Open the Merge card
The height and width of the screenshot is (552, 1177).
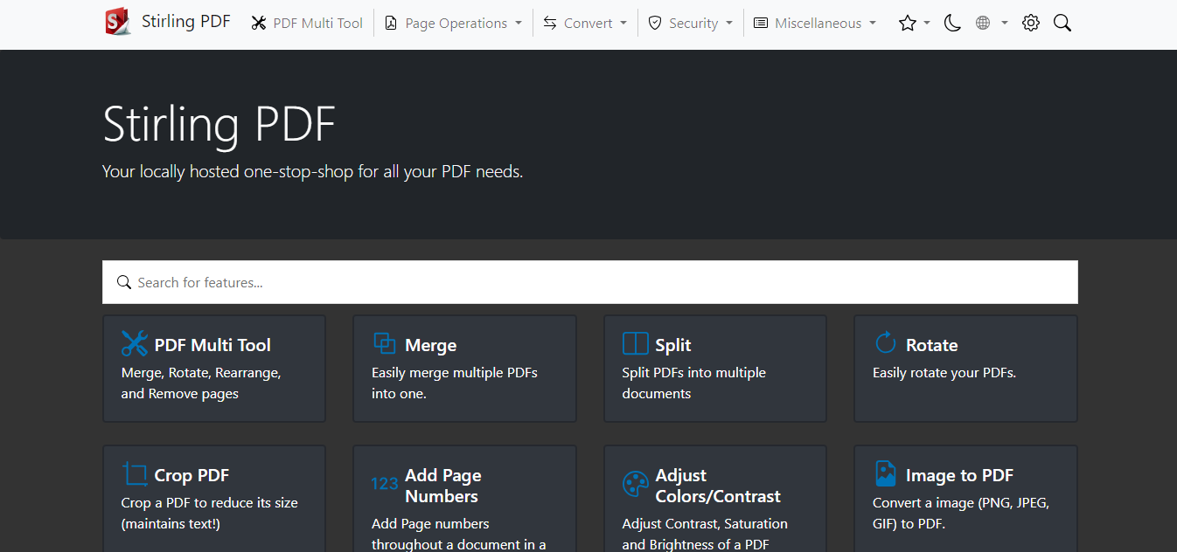(x=464, y=369)
